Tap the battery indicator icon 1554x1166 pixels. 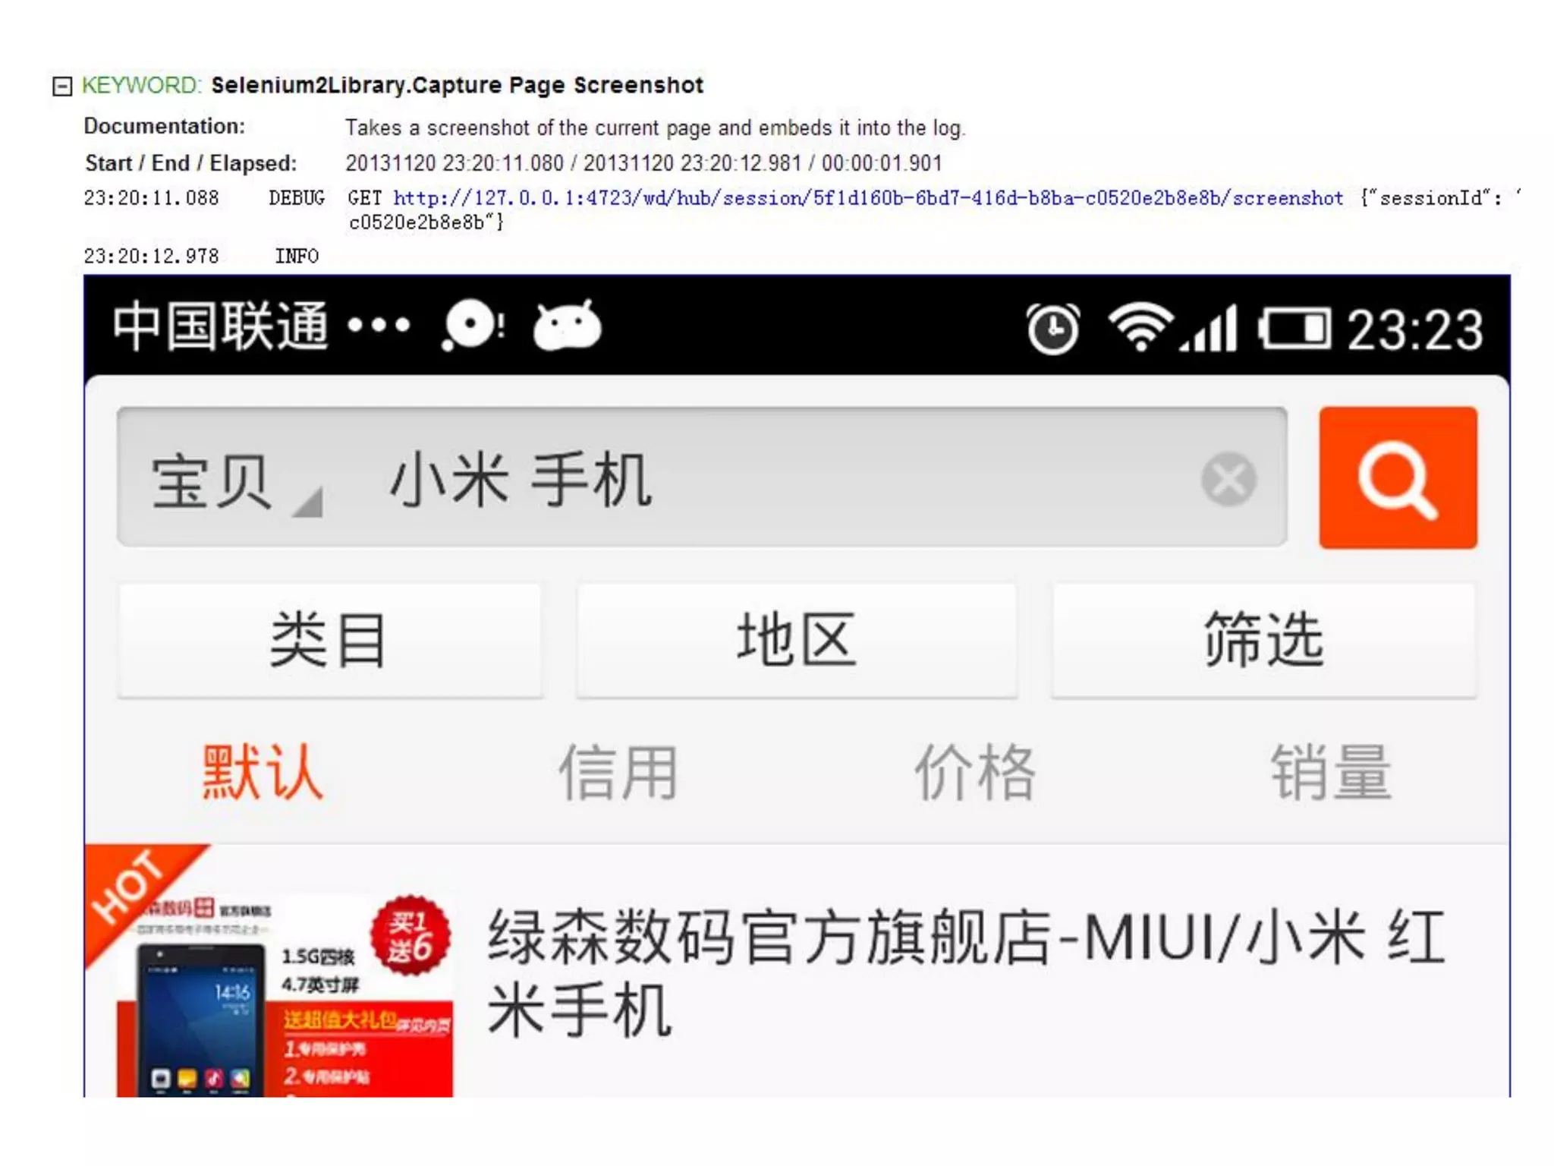[x=1294, y=329]
